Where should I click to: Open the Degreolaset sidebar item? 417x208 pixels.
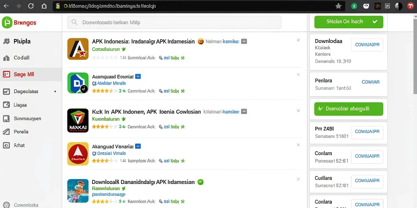coord(31,91)
